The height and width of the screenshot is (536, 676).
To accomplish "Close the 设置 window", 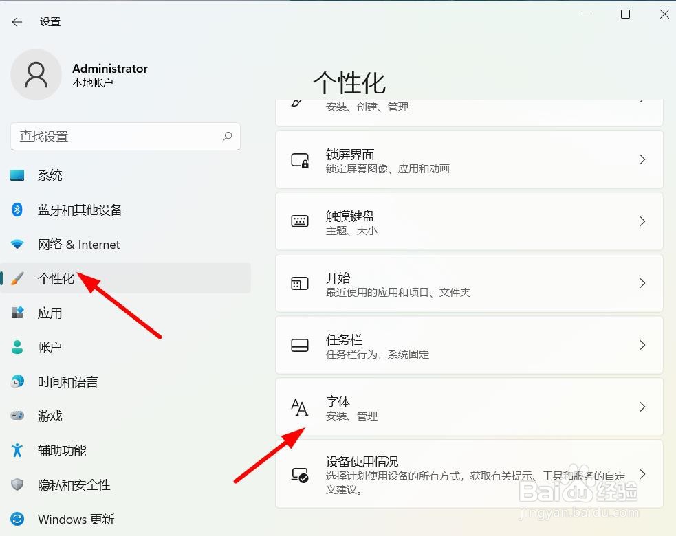I will [x=664, y=14].
